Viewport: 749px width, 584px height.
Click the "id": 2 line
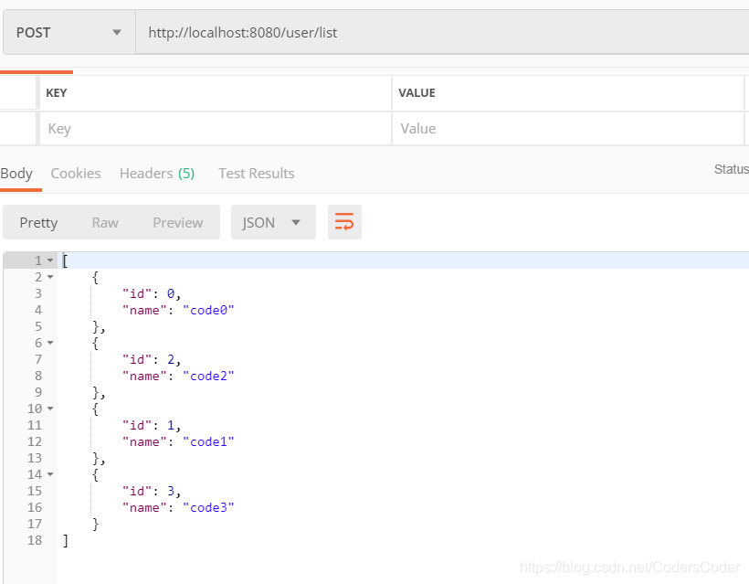coord(152,359)
